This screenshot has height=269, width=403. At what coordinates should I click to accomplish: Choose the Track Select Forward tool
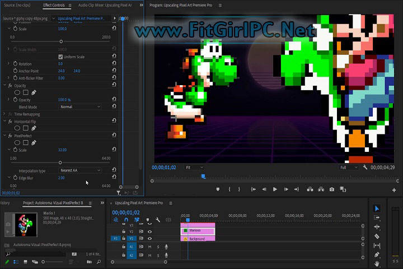pos(377,217)
